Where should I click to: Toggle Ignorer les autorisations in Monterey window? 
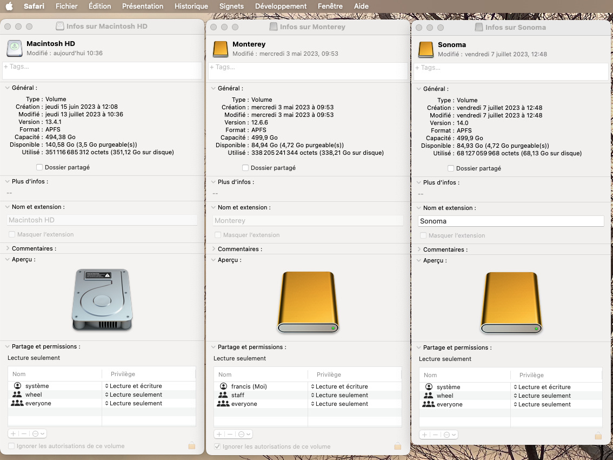(217, 446)
